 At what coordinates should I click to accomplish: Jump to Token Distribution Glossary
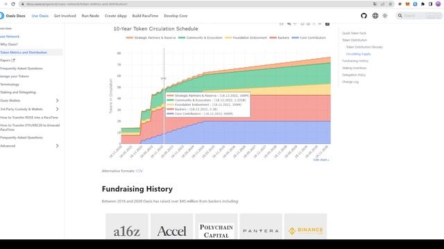pos(364,47)
